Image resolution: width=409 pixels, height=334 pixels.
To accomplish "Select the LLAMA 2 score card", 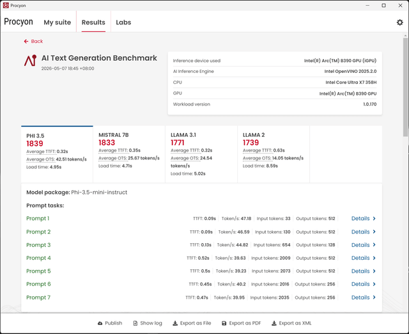I will (x=274, y=154).
